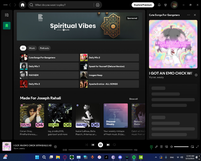Open Speak for Yourself (Deluxe Version) tile

click(109, 66)
